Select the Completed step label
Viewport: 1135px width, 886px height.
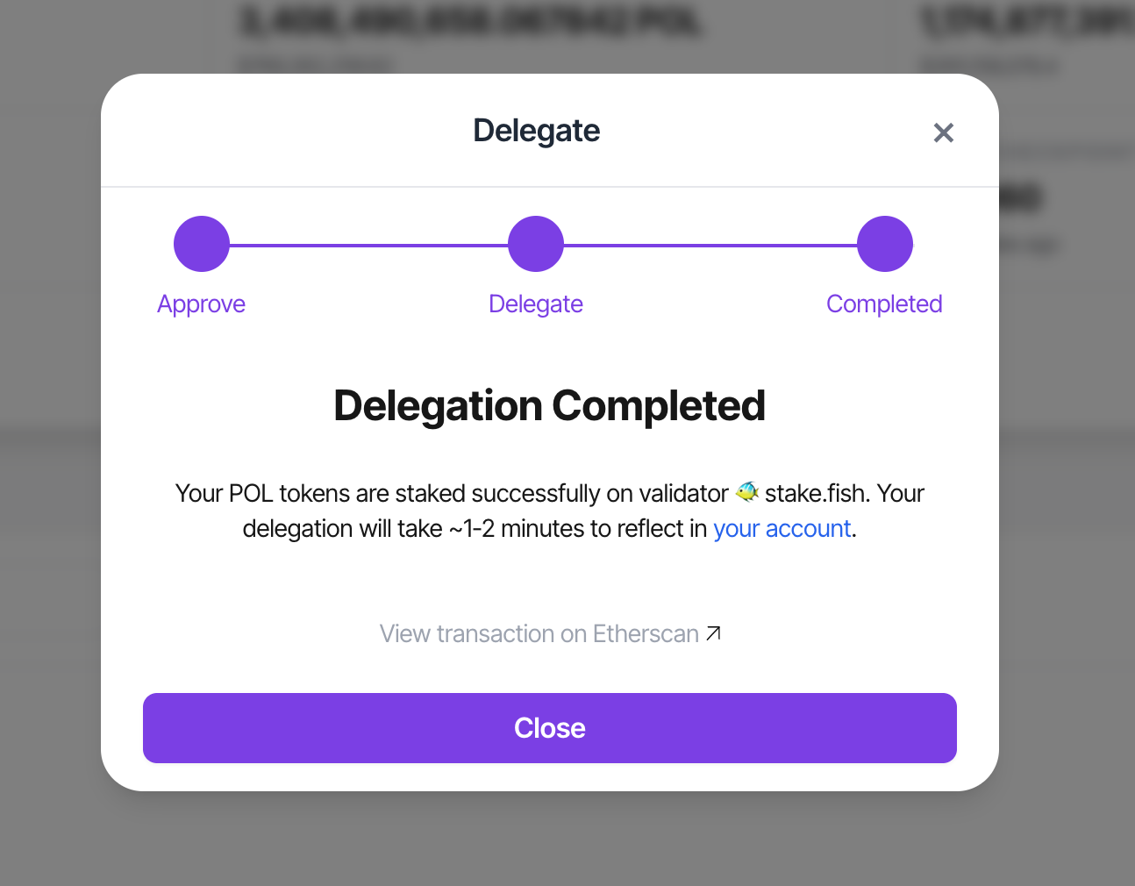coord(884,304)
